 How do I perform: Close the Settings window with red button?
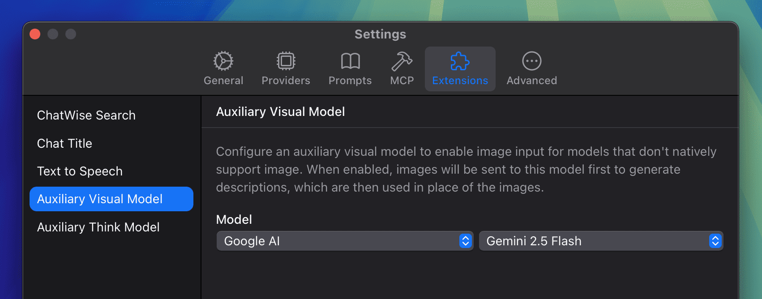click(35, 34)
